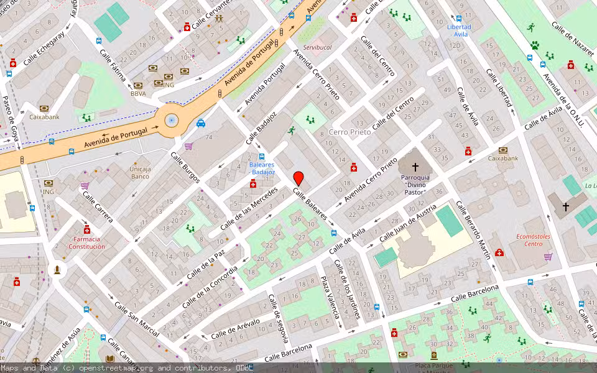Click the church cross icon near La Manch

point(566,206)
